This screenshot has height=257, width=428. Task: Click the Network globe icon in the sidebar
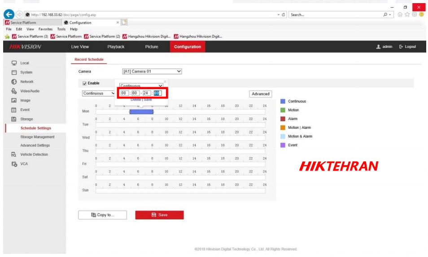point(14,82)
